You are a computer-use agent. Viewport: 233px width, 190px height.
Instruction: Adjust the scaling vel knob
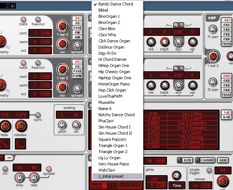click(76, 125)
